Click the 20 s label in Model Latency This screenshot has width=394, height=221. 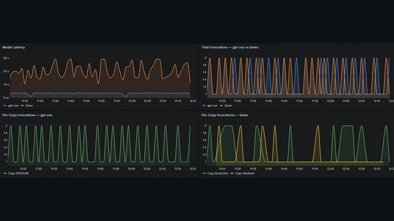pyautogui.click(x=6, y=71)
